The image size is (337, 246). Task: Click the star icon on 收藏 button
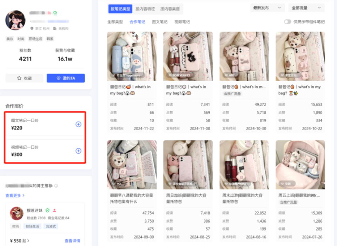pos(19,78)
